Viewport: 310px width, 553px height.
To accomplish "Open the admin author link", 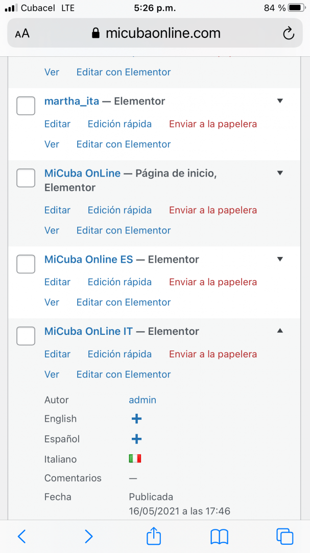I will pyautogui.click(x=142, y=400).
